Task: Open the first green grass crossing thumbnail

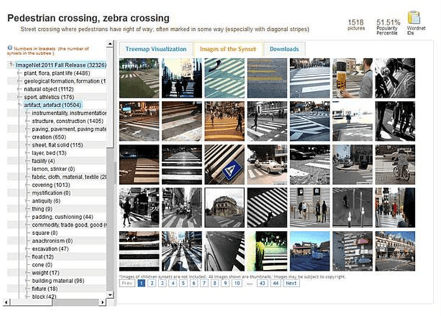Action: 139,78
